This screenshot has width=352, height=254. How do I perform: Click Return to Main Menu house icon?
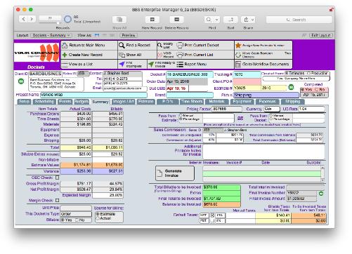65,45
